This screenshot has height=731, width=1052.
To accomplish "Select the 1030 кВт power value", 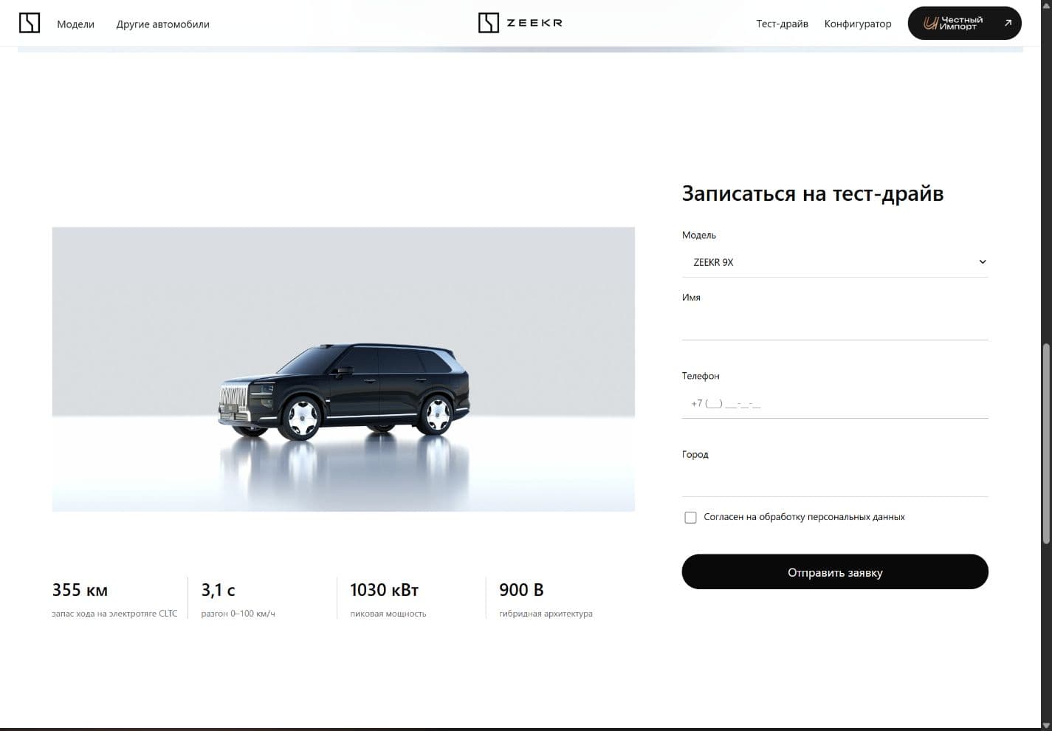I will click(384, 590).
